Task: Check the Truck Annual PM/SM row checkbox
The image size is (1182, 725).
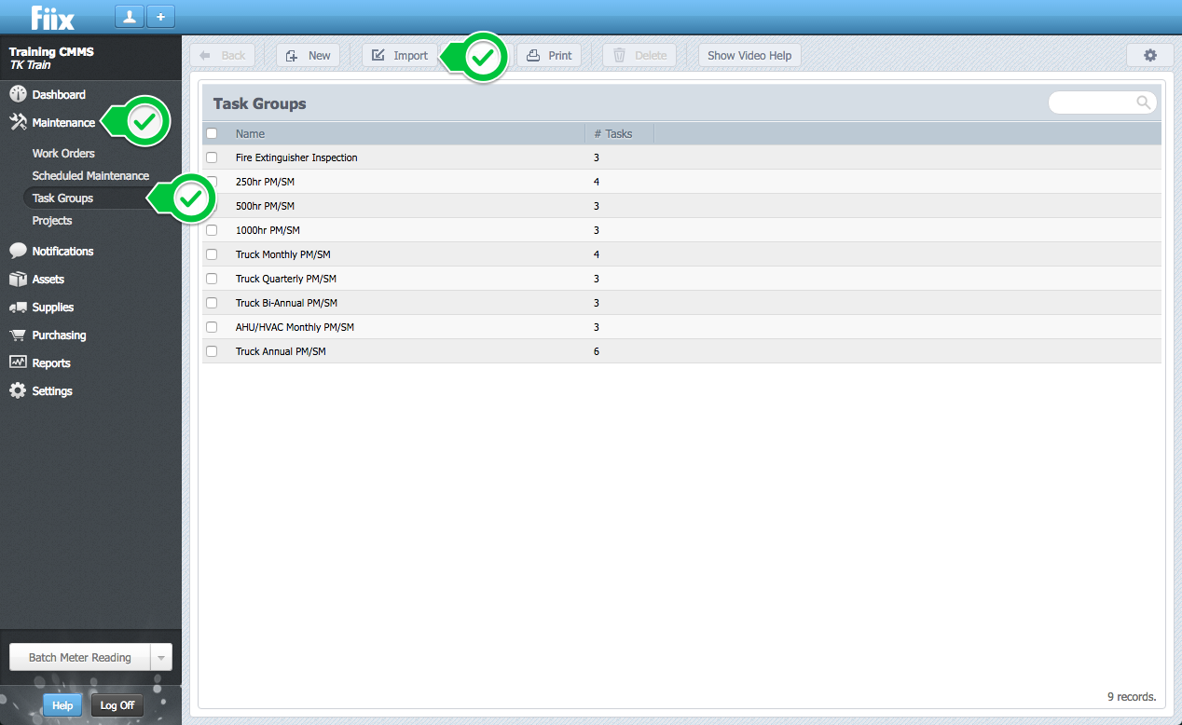Action: (x=212, y=351)
